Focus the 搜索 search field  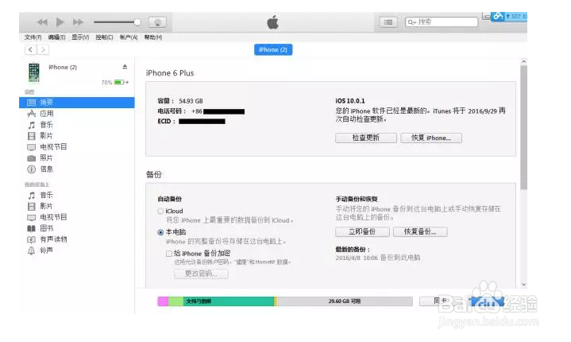442,22
